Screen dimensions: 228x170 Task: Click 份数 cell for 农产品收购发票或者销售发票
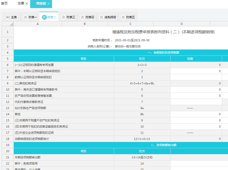click(196, 96)
